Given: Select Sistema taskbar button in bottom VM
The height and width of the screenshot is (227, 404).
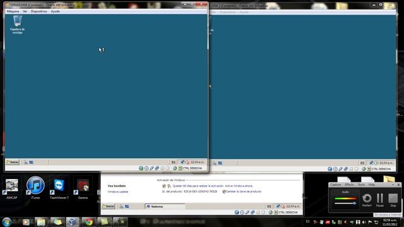Looking at the screenshot, I should [x=165, y=206].
